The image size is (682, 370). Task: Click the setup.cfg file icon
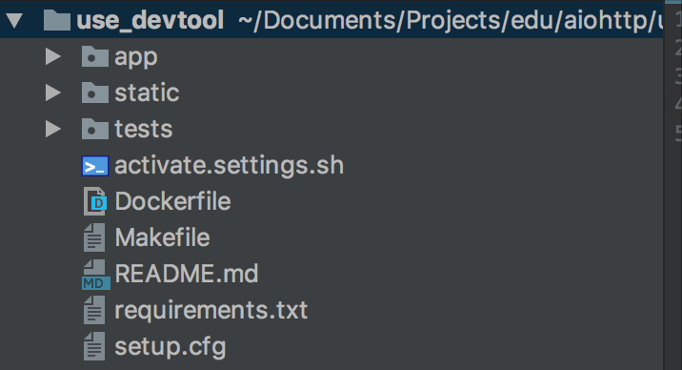point(94,346)
